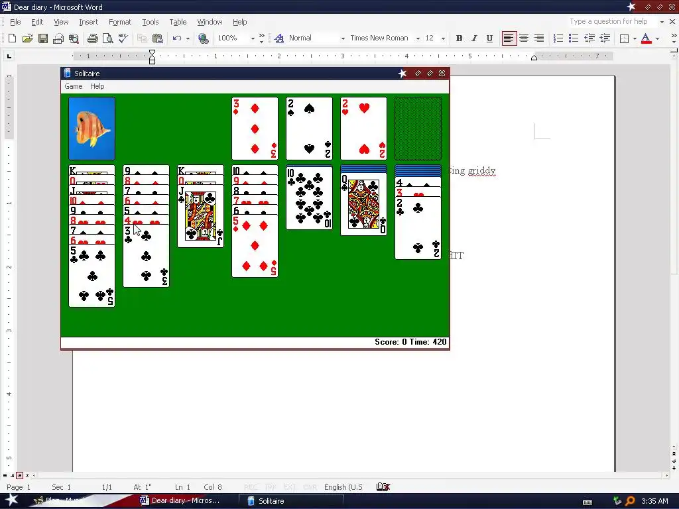The image size is (679, 509).
Task: Undo the last action in Word
Action: tap(176, 38)
